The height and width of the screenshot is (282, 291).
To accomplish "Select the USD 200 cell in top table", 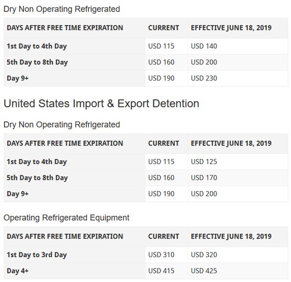I will [x=204, y=62].
